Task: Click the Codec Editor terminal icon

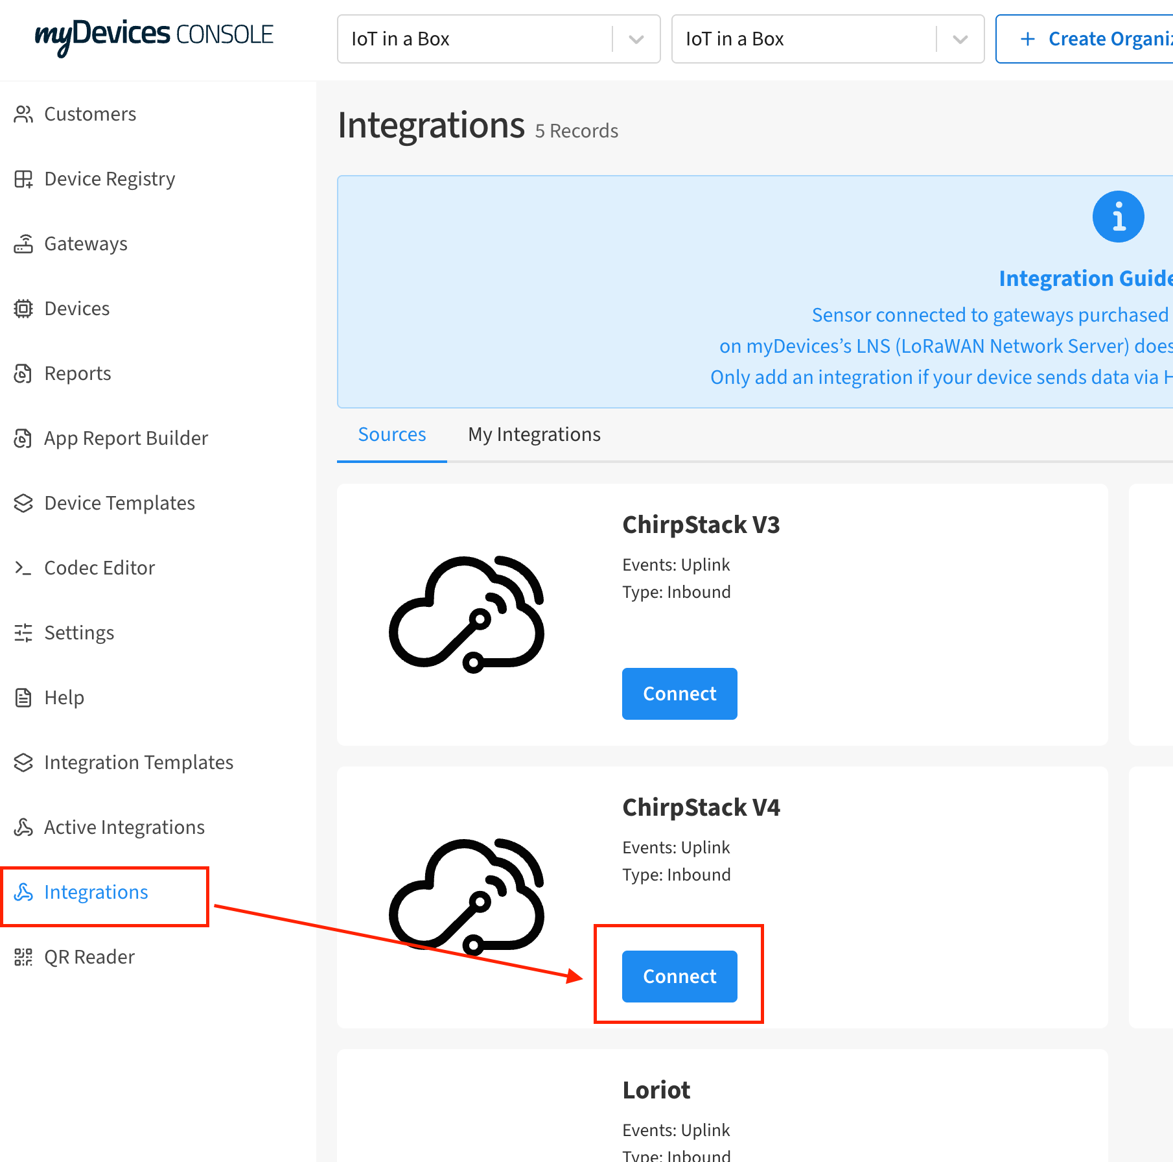Action: point(23,568)
